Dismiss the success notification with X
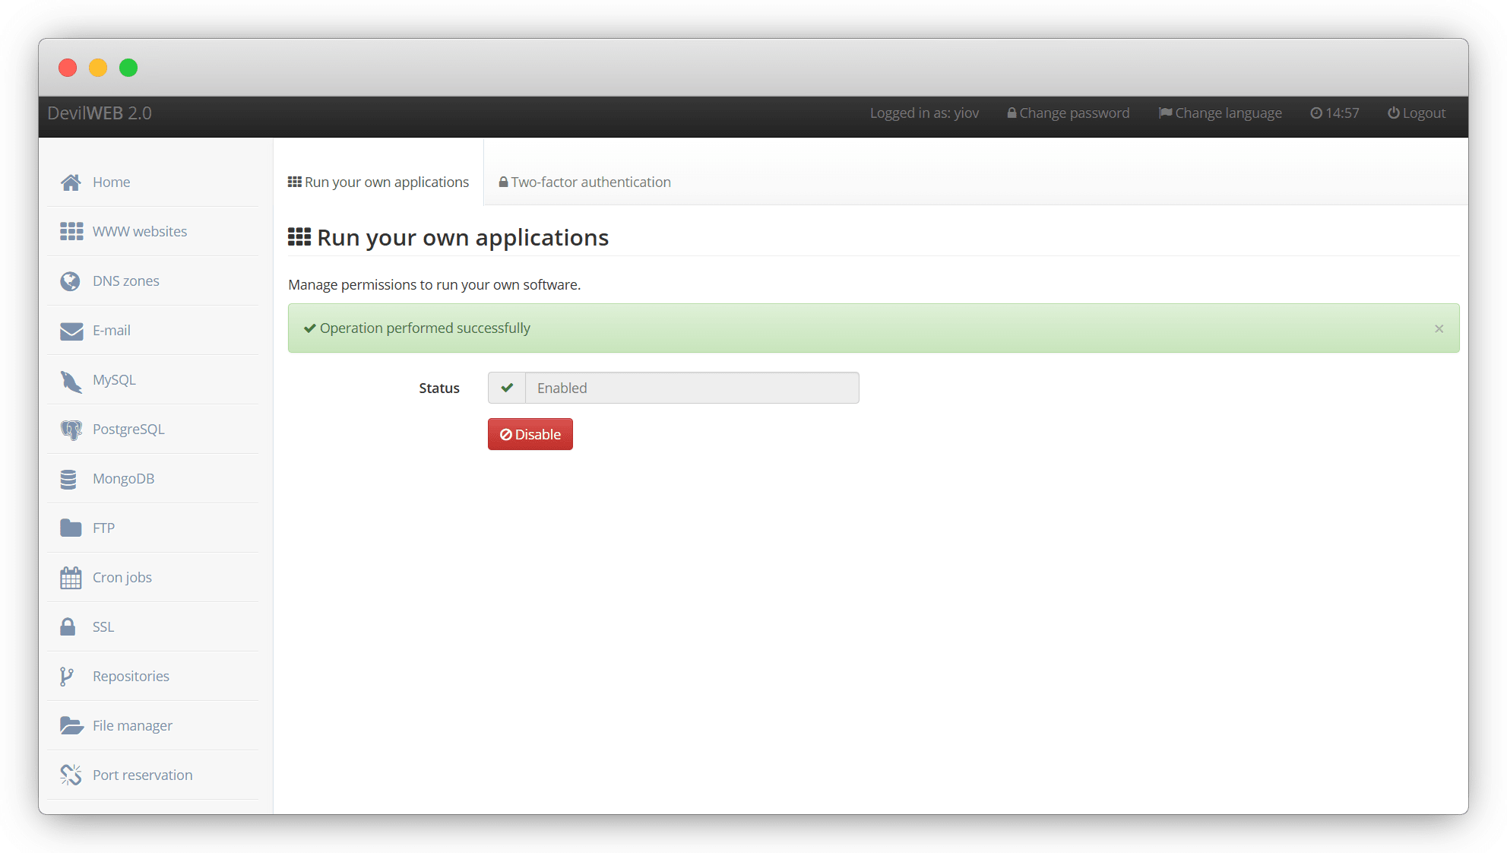 coord(1439,328)
